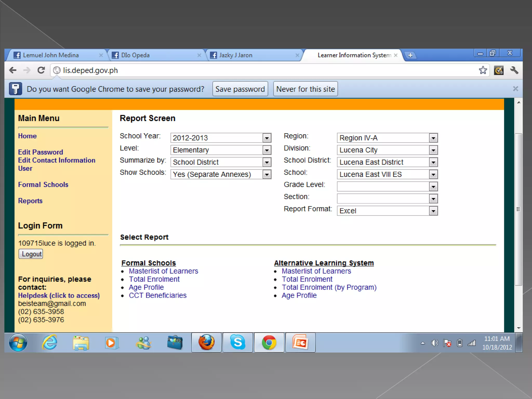
Task: Expand the Summarize by dropdown
Action: (221, 162)
